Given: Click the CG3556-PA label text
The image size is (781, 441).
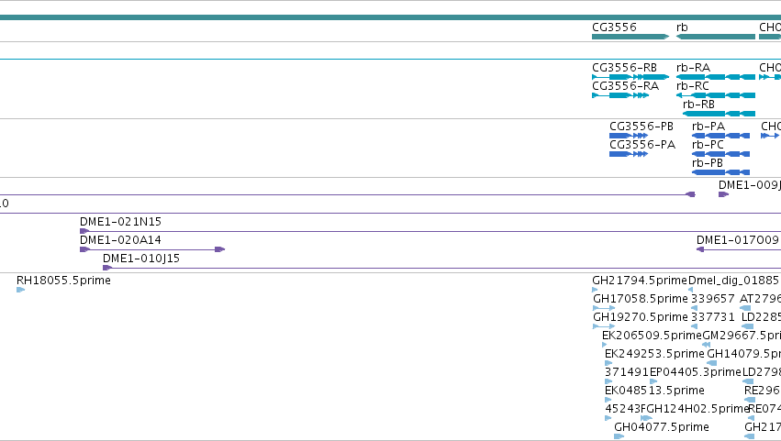Looking at the screenshot, I should pos(642,144).
